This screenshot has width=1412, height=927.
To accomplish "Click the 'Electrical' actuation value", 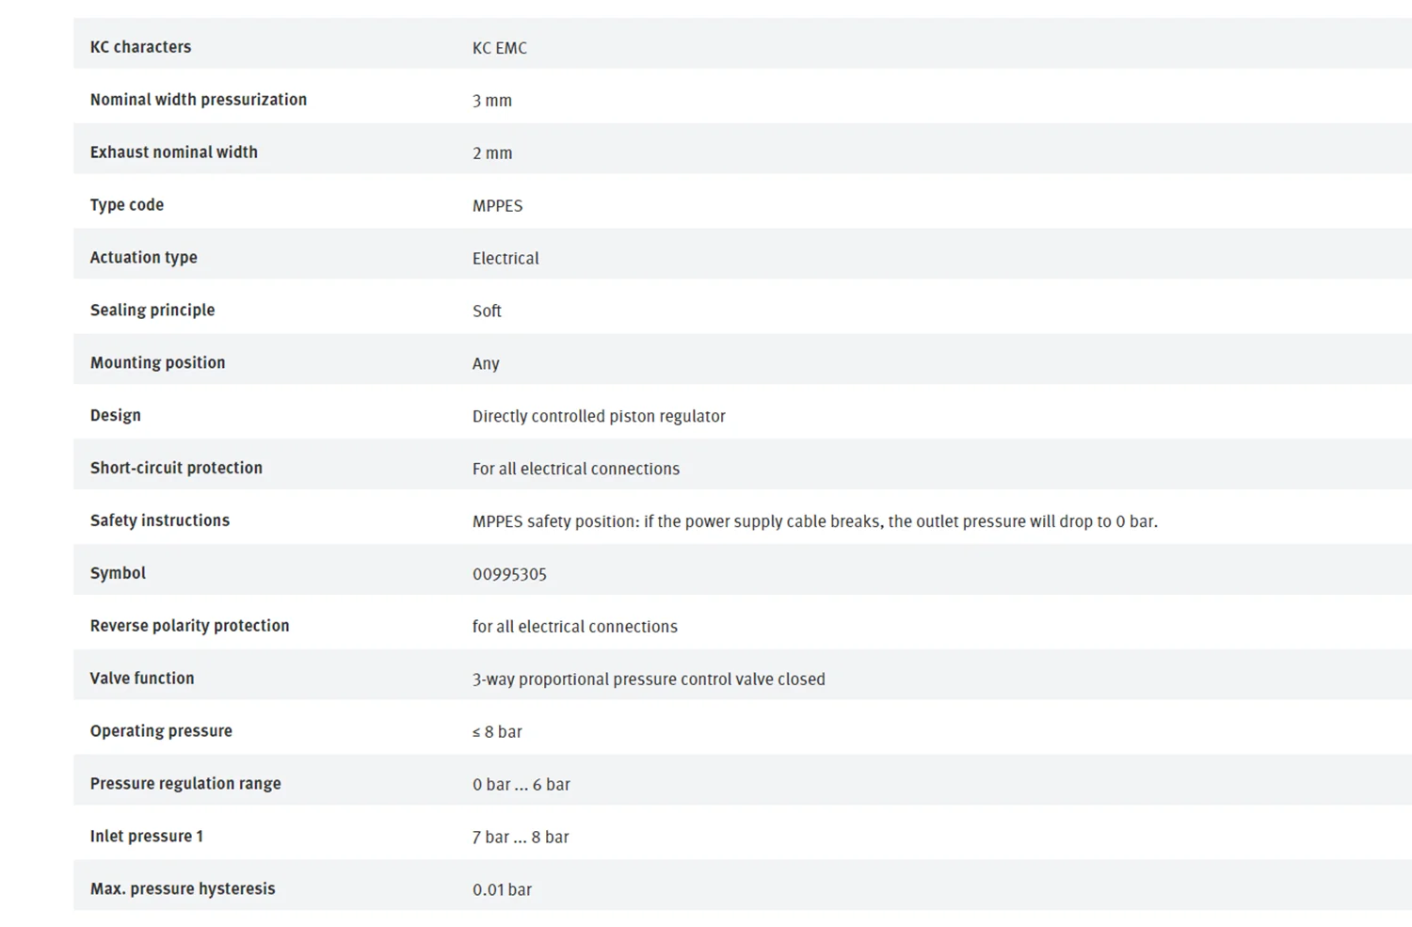I will [x=505, y=259].
